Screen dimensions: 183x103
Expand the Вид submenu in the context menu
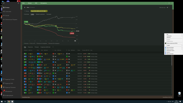pyautogui.click(x=174, y=35)
